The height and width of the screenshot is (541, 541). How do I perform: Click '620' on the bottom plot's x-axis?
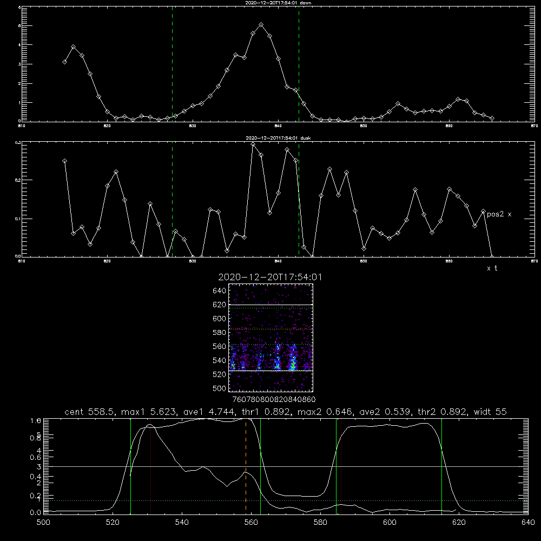[459, 523]
